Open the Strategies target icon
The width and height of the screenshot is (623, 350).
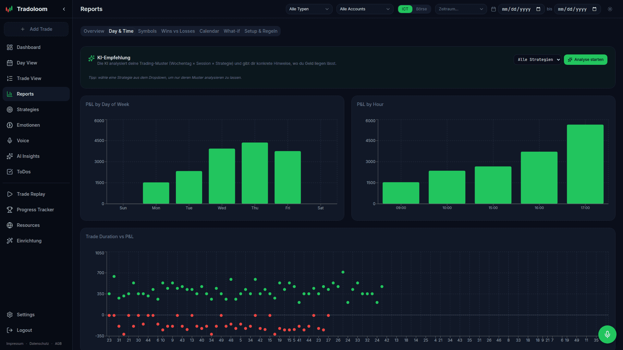(x=10, y=110)
